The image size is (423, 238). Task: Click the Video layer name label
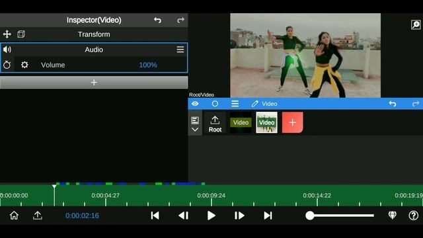[x=270, y=104]
